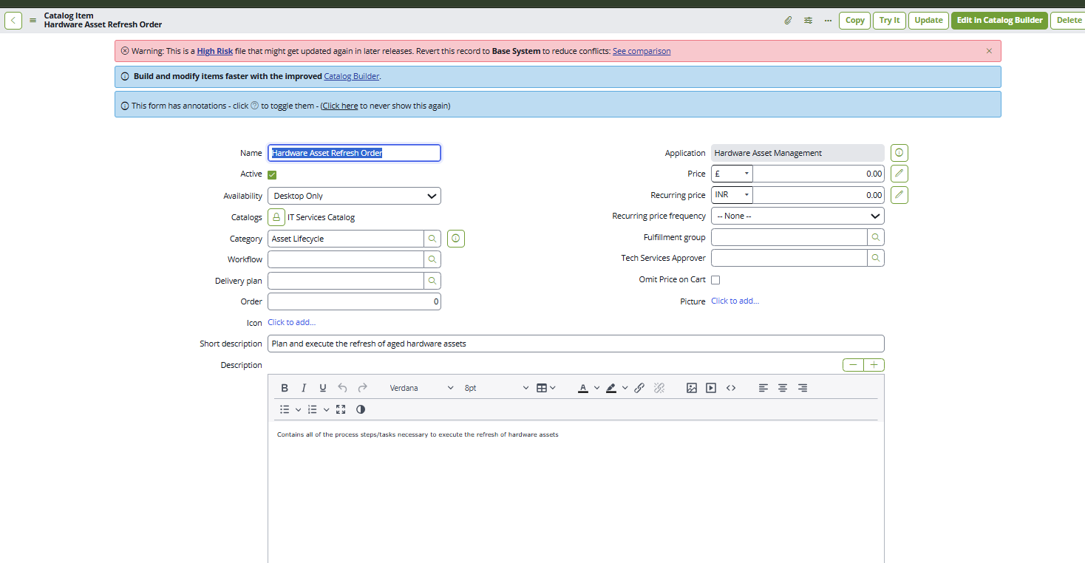The image size is (1085, 563).
Task: Insert image in Description editor
Action: coord(692,388)
